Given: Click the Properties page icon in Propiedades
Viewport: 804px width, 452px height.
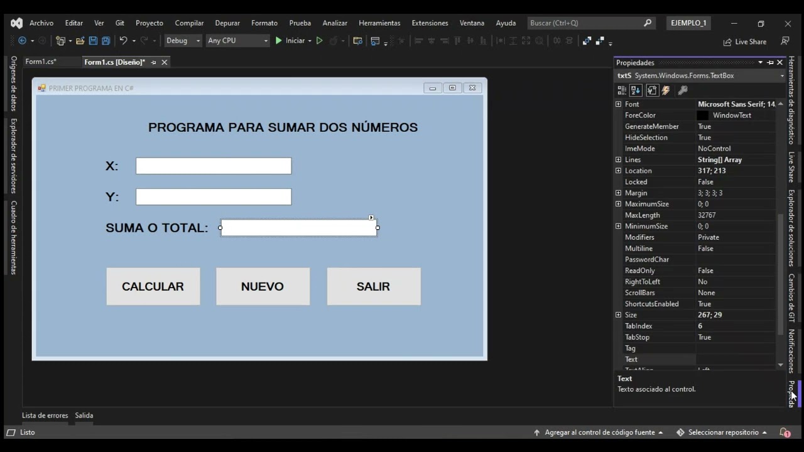Looking at the screenshot, I should pyautogui.click(x=651, y=90).
